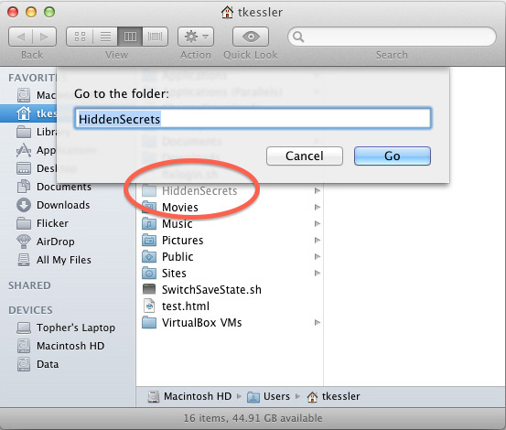Viewport: 506px width, 430px height.
Task: Click the Search field in the toolbar
Action: click(392, 37)
